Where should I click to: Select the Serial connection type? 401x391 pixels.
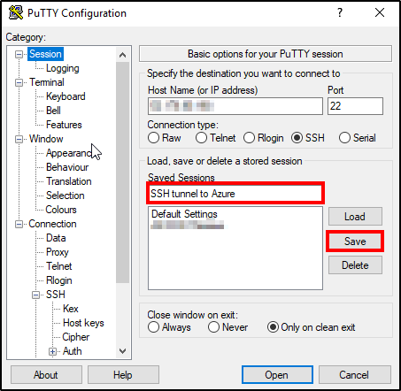point(344,138)
